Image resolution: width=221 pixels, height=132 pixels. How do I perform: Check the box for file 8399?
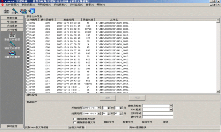coord(28,23)
